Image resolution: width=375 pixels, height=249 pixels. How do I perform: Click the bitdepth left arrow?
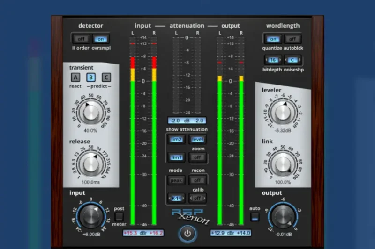[267, 60]
